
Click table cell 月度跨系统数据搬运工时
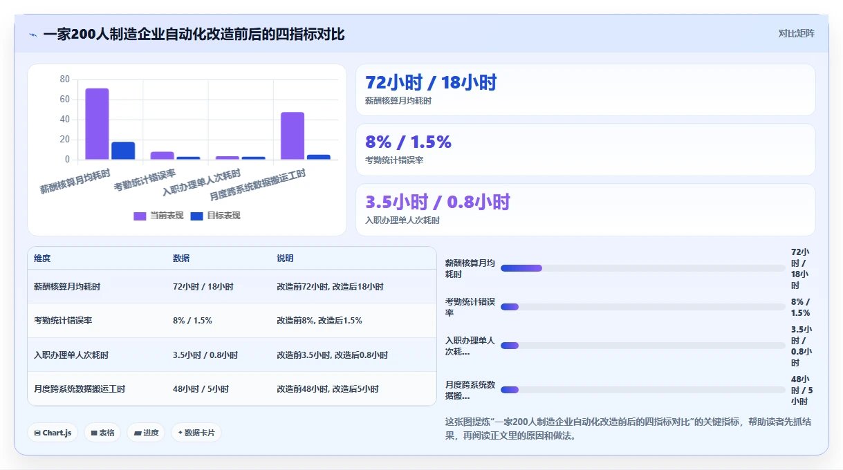(x=80, y=389)
